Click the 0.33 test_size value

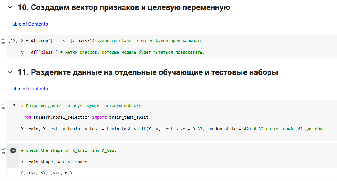pyautogui.click(x=197, y=129)
